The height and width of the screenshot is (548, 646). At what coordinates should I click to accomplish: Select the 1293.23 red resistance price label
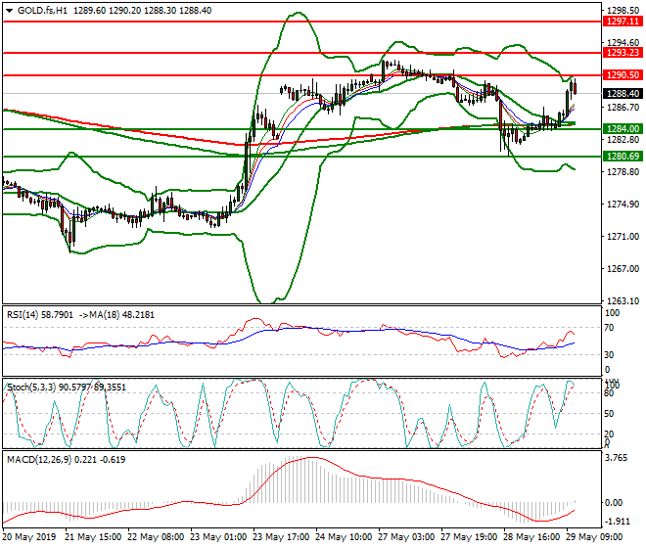(x=623, y=52)
